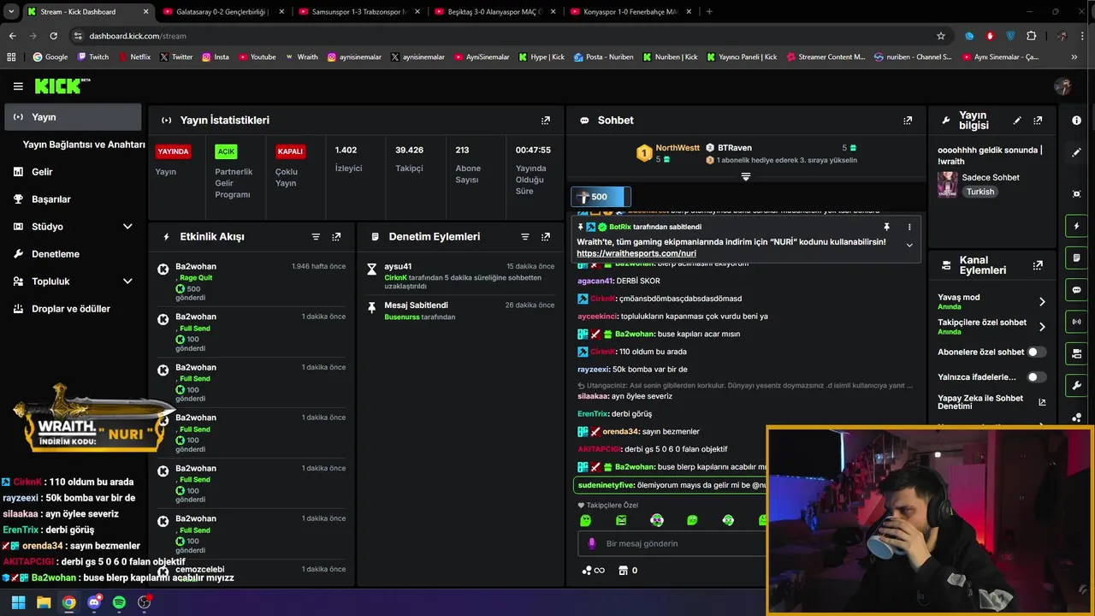Screen dimensions: 1095x616
Task: Open Spotify from the taskbar
Action: 119,602
